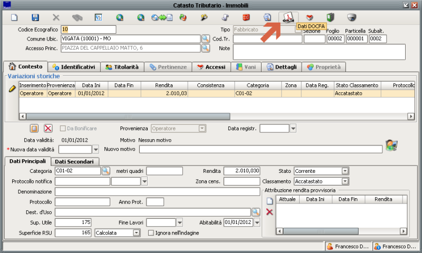The image size is (422, 253).
Task: Enable Ignora nell'indagine checkbox
Action: 151,232
